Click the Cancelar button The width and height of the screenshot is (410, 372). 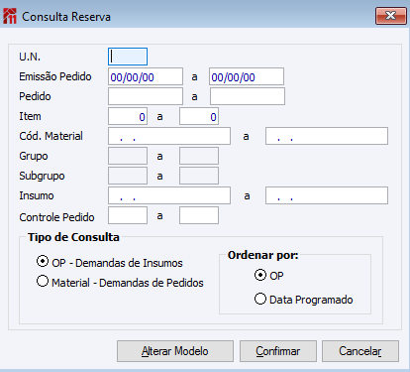tap(360, 351)
